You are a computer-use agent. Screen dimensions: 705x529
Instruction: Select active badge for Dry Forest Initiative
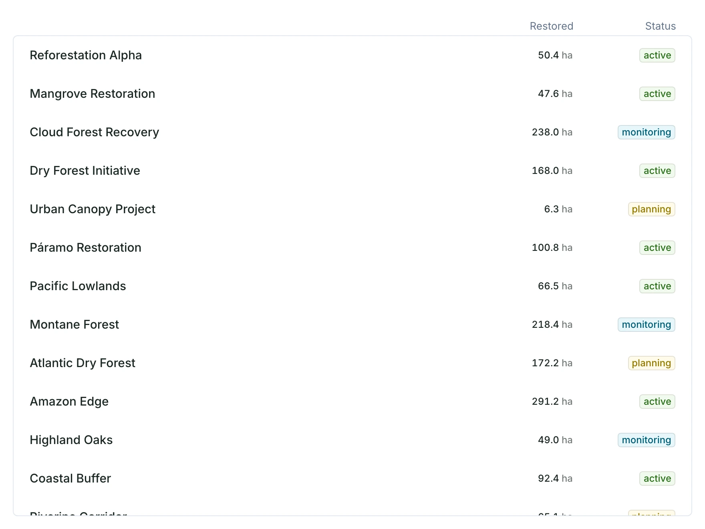point(657,171)
